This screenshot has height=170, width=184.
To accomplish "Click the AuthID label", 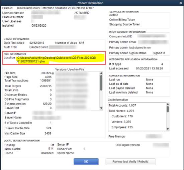I will click(x=113, y=15).
